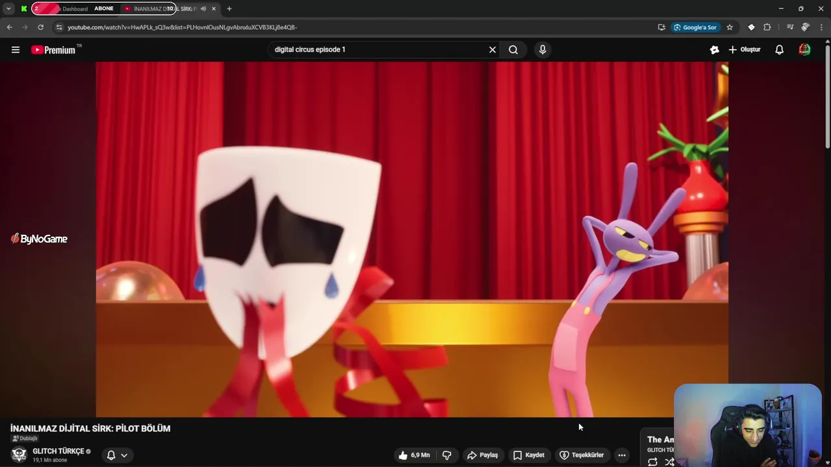
Task: Click the Dublajlı label under the title
Action: [25, 438]
